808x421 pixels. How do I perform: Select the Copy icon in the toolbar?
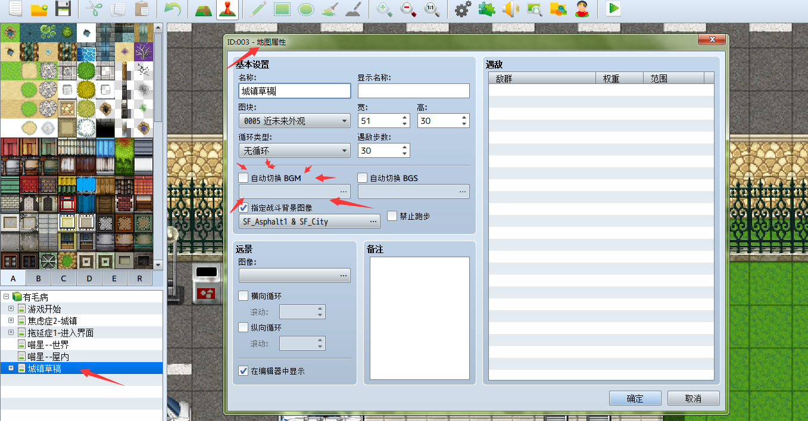pyautogui.click(x=118, y=10)
